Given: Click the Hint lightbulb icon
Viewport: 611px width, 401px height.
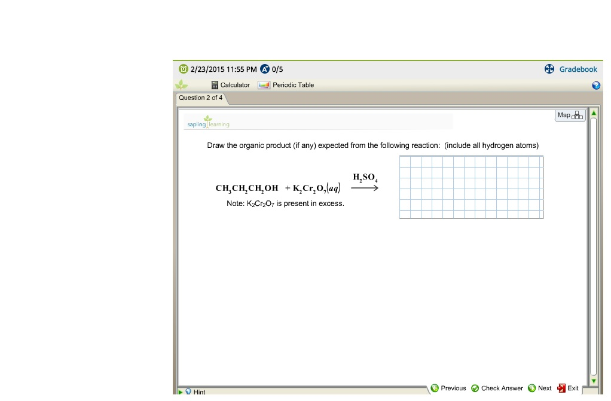Looking at the screenshot, I should [x=188, y=391].
